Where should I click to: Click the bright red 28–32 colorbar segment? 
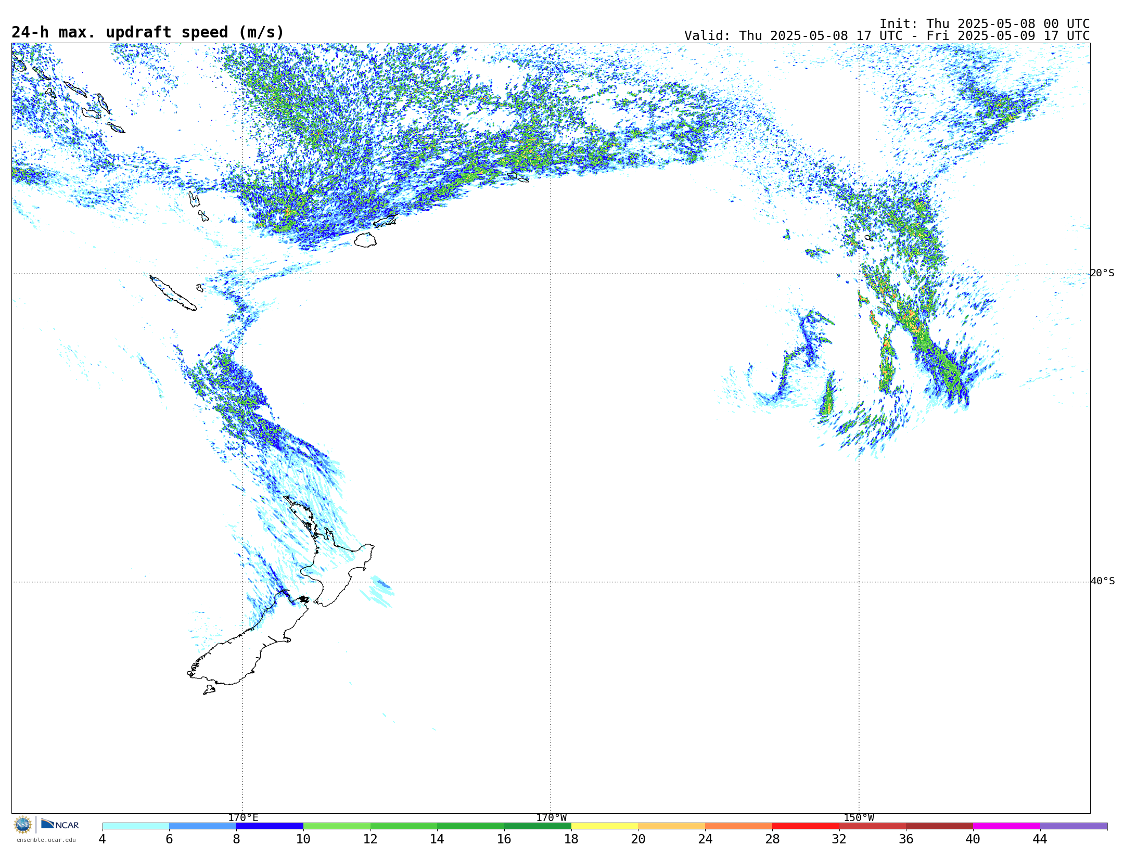pyautogui.click(x=806, y=826)
